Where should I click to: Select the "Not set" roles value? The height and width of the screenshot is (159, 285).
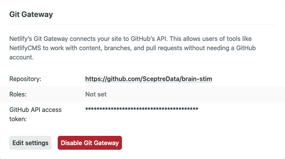[96, 94]
